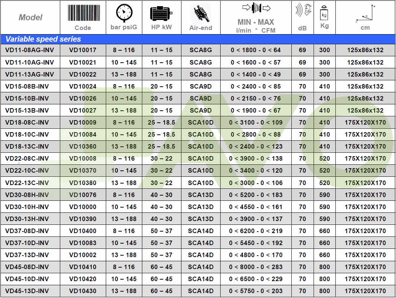Image resolution: width=396 pixels, height=298 pixels.
Task: Click the electric motor icon above HP kW
Action: 161,13
